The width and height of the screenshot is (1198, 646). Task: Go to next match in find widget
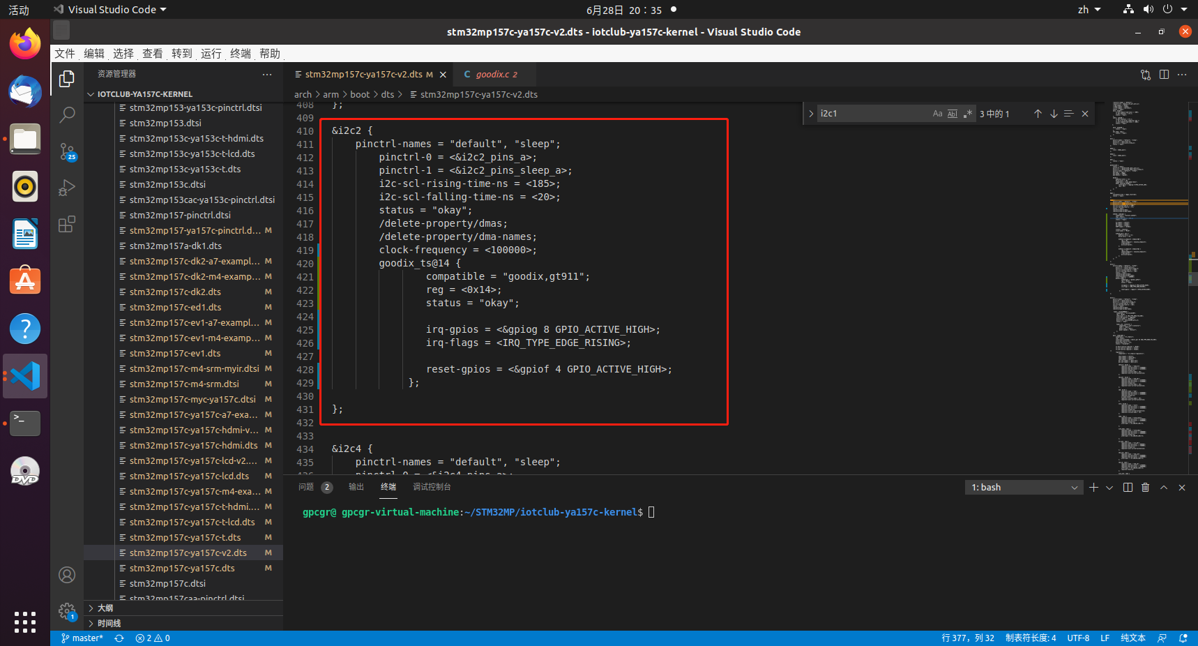[1054, 114]
